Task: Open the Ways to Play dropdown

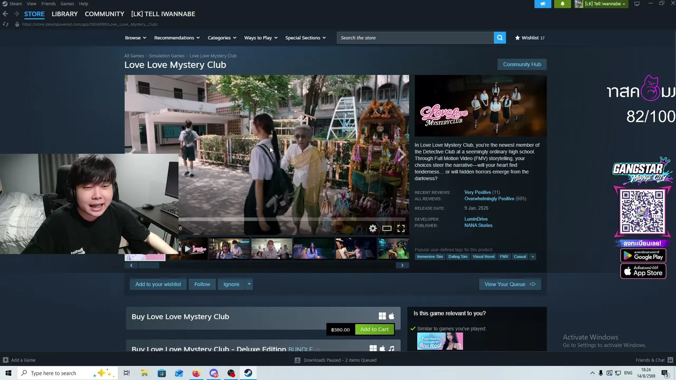Action: (261, 37)
